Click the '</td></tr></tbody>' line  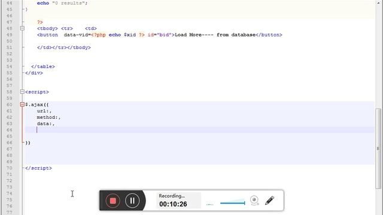pyautogui.click(x=64, y=48)
